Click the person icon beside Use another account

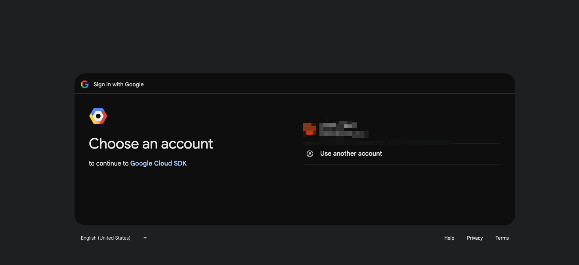tap(310, 154)
